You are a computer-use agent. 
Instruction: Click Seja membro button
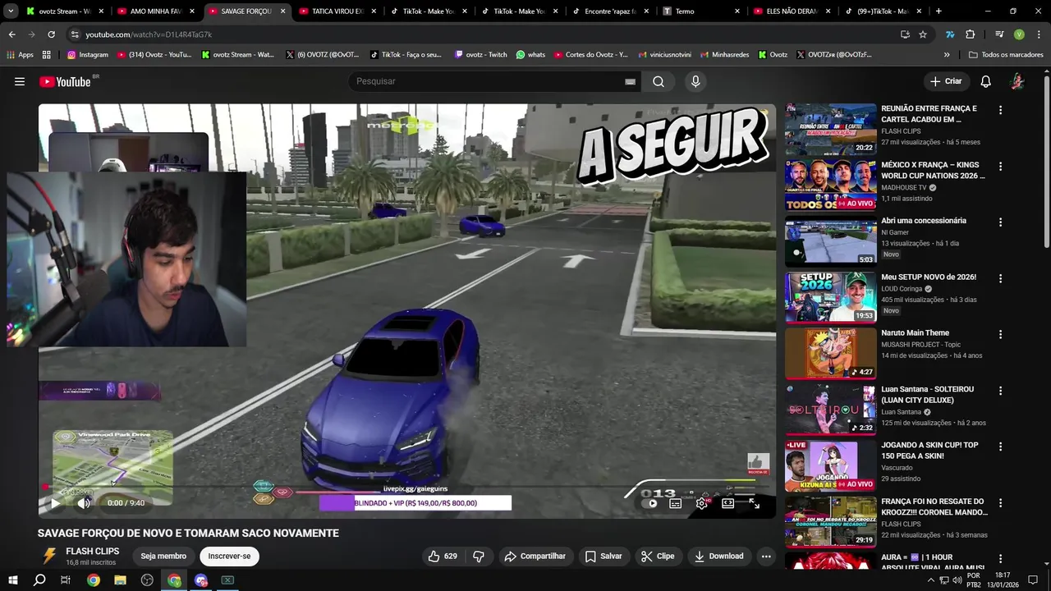[x=163, y=556]
